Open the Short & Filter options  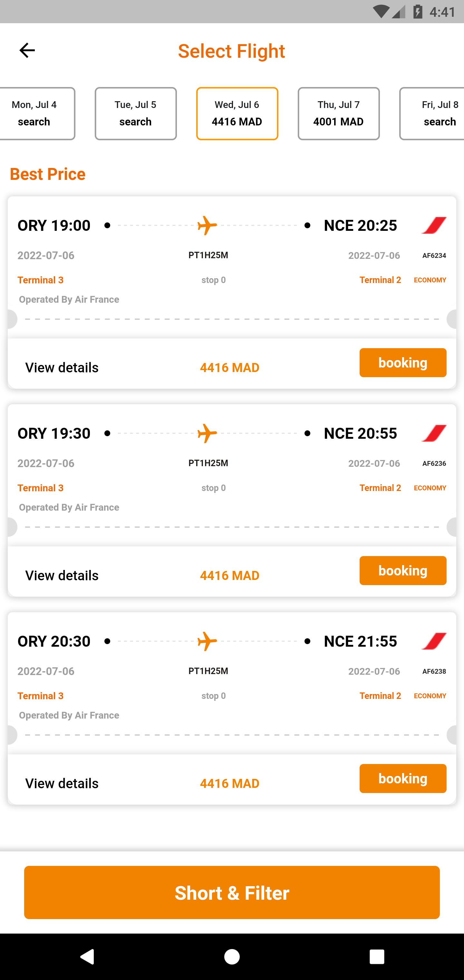coord(232,893)
